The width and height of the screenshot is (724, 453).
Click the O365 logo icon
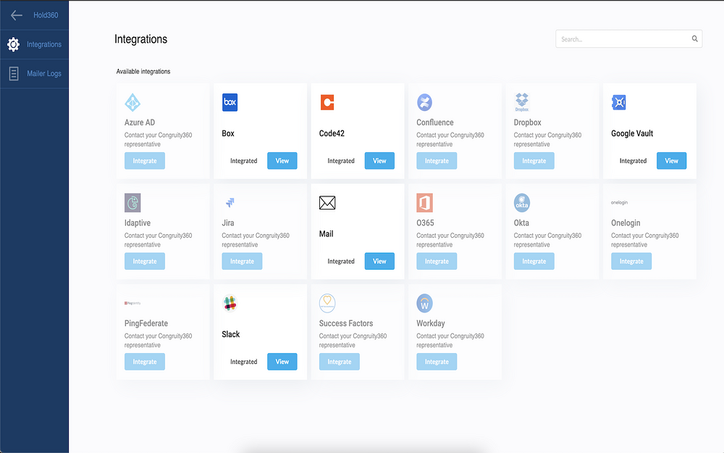(424, 202)
